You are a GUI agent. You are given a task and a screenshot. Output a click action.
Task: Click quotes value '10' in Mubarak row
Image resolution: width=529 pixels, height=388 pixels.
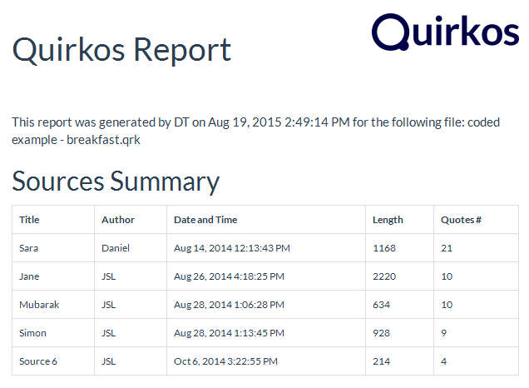(447, 305)
